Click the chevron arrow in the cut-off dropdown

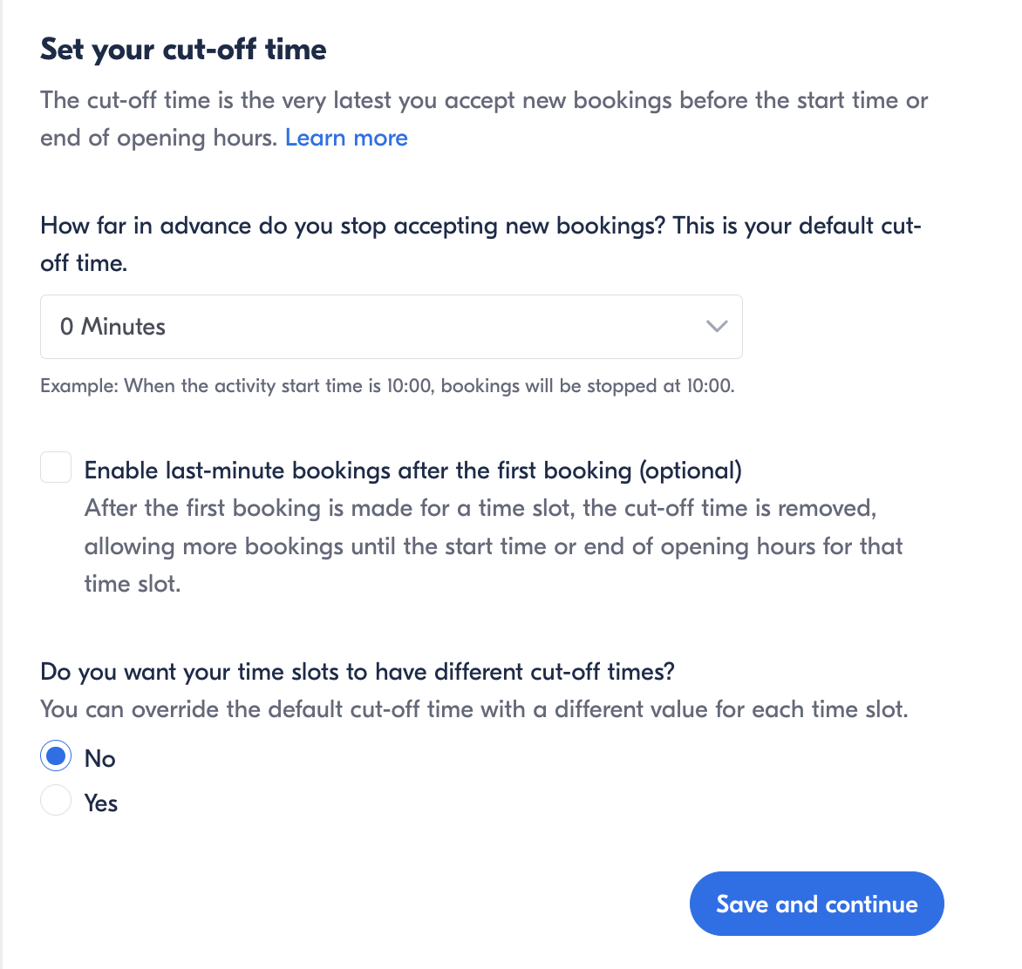point(717,327)
